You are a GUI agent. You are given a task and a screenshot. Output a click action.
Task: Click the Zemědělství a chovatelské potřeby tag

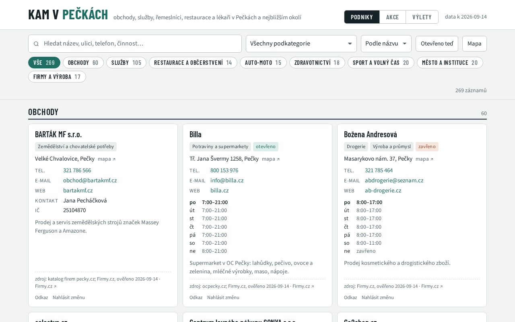[x=76, y=147]
